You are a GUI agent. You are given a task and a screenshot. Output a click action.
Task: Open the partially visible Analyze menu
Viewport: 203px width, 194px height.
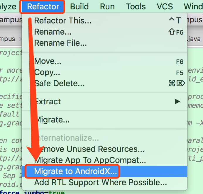click(8, 6)
